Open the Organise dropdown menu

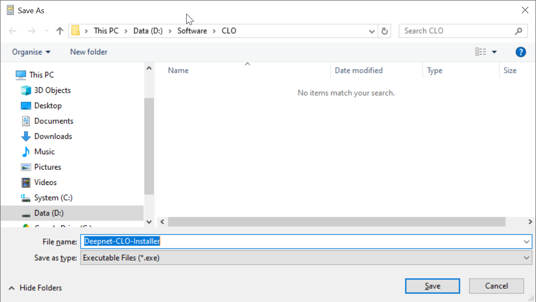pos(31,52)
